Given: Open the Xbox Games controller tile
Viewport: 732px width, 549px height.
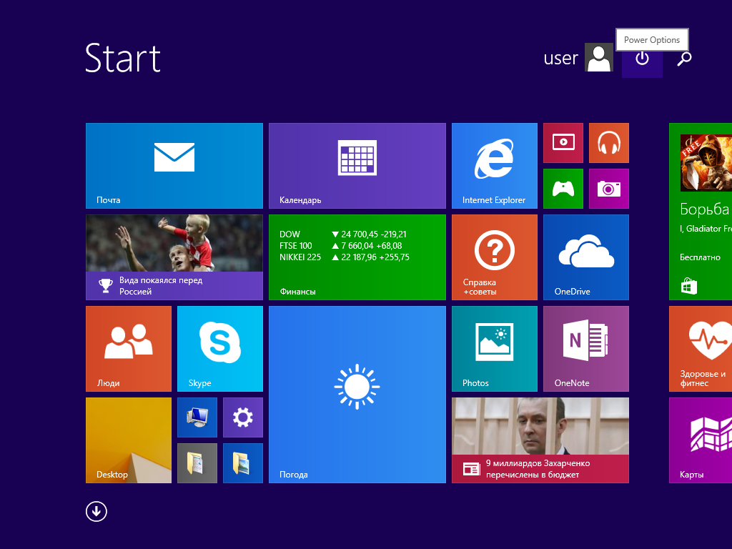Looking at the screenshot, I should pyautogui.click(x=563, y=189).
